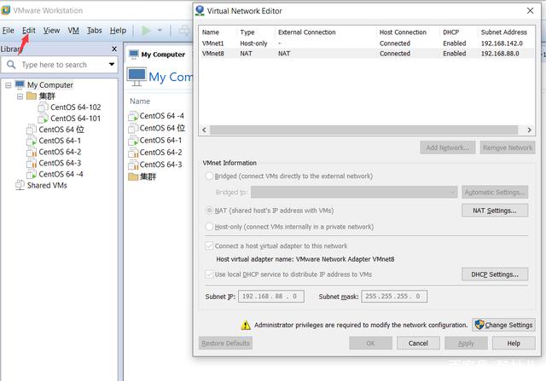Open the library search dropdown arrow
Image resolution: width=546 pixels, height=381 pixels.
112,65
